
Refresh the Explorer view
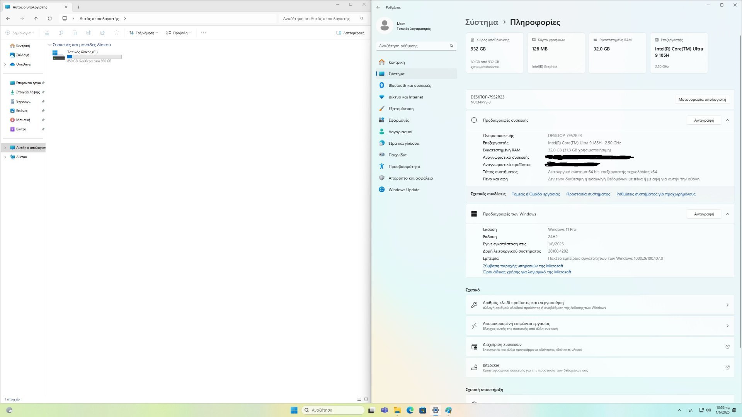pos(50,19)
